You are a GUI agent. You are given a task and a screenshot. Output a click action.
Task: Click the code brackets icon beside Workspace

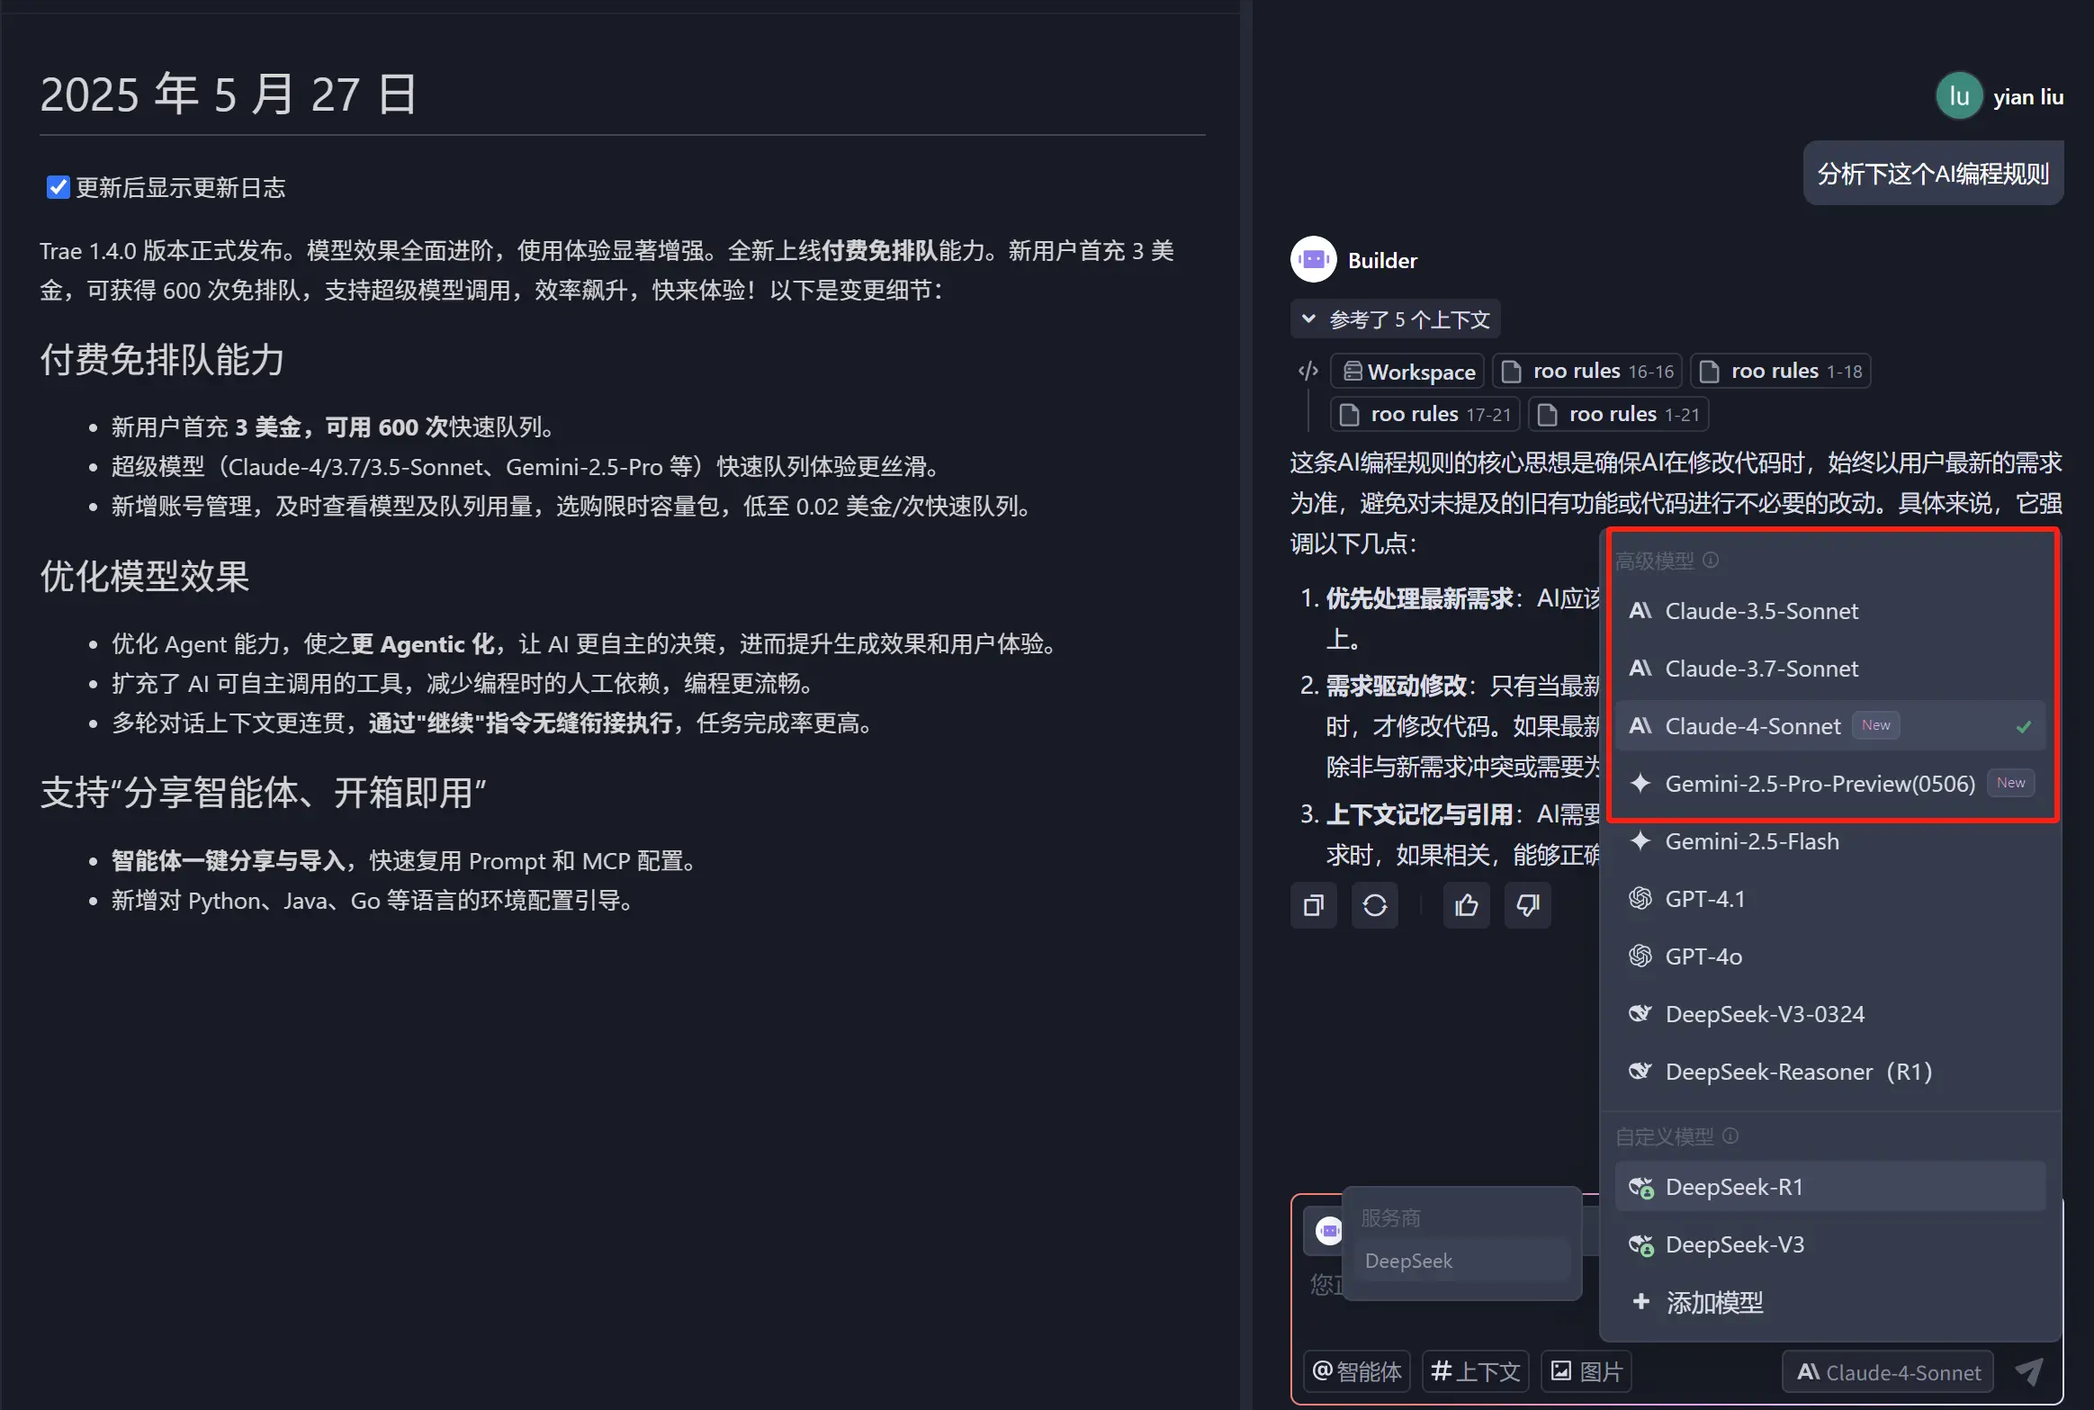pos(1308,371)
